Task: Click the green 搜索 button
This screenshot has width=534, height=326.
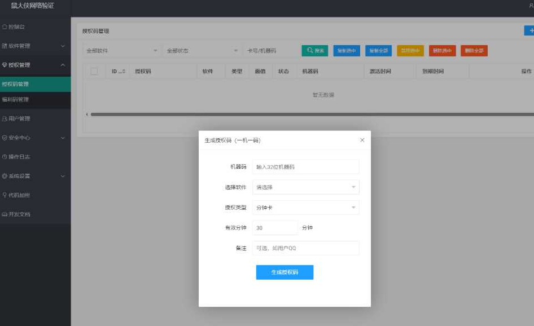Action: tap(315, 51)
